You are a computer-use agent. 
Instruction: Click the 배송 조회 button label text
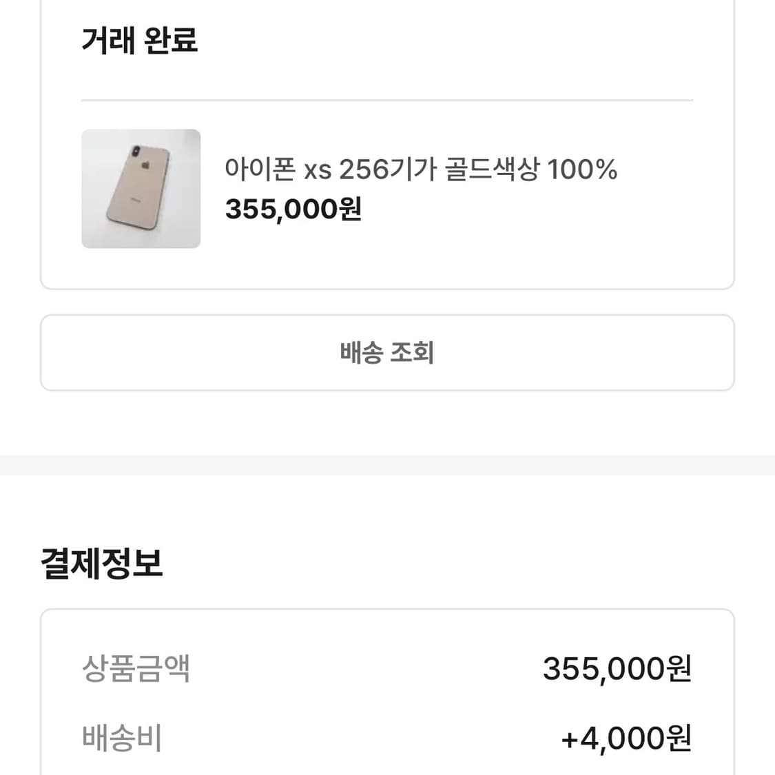(x=387, y=353)
